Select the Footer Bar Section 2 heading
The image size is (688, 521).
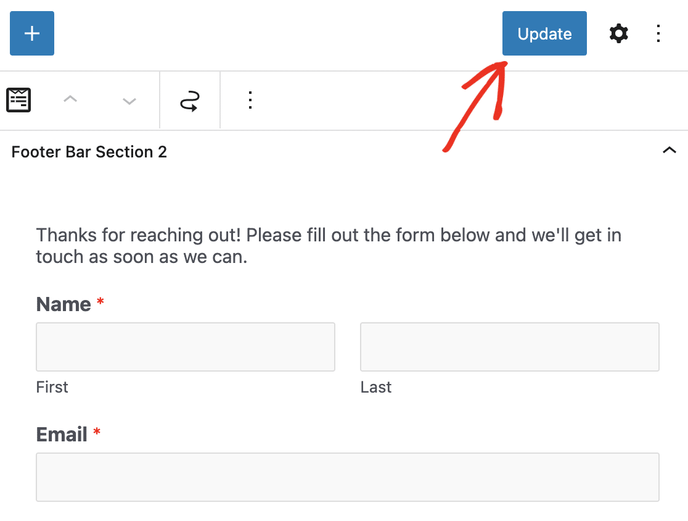(x=89, y=152)
